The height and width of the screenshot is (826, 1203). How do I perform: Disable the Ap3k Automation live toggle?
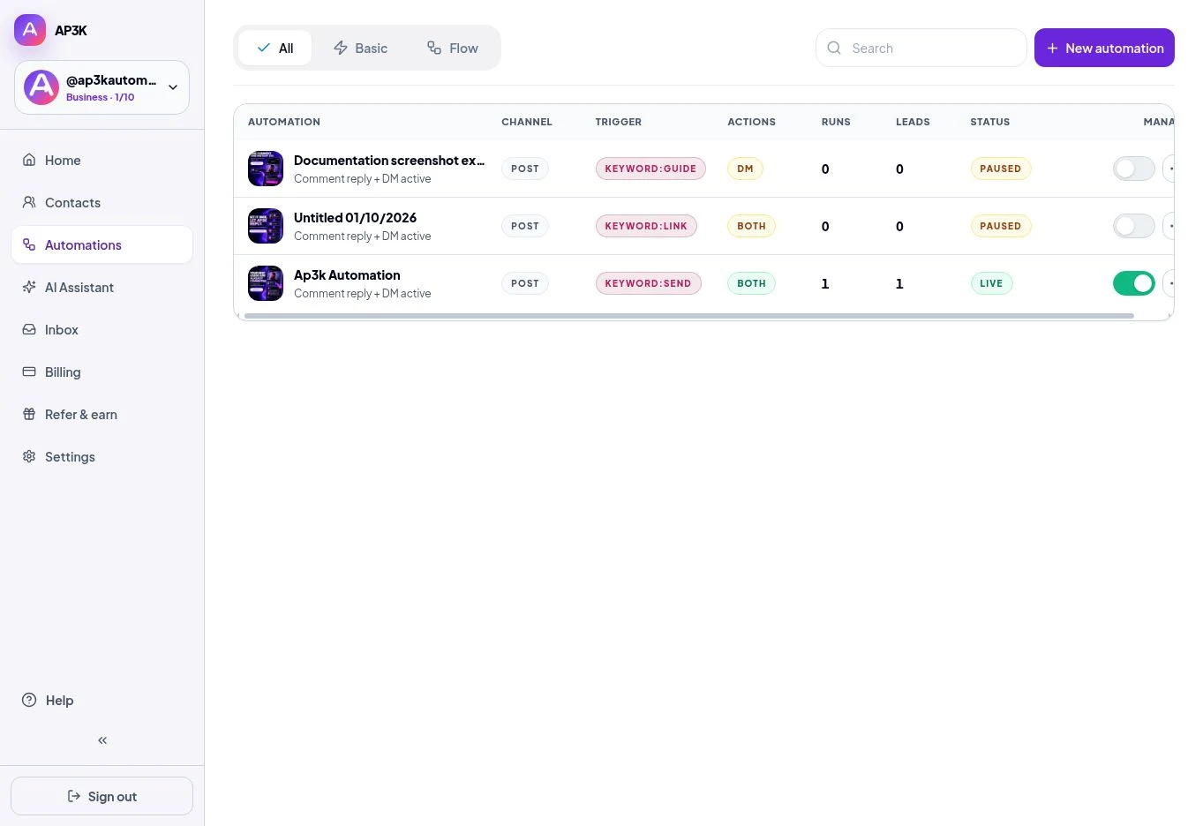pos(1134,283)
